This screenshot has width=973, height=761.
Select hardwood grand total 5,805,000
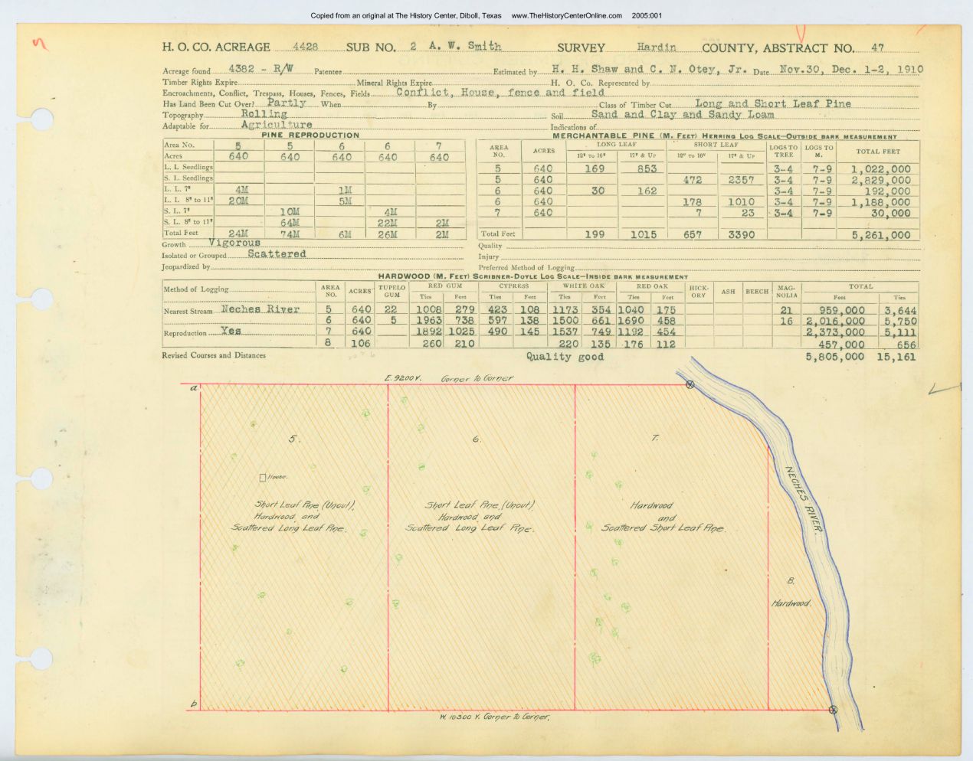[836, 357]
